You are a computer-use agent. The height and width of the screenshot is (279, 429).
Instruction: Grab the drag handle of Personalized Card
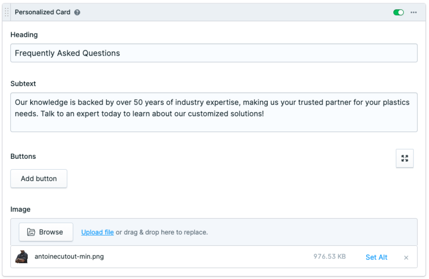(6, 13)
